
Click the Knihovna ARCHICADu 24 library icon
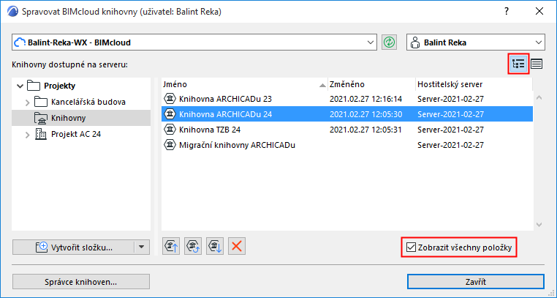tap(170, 114)
